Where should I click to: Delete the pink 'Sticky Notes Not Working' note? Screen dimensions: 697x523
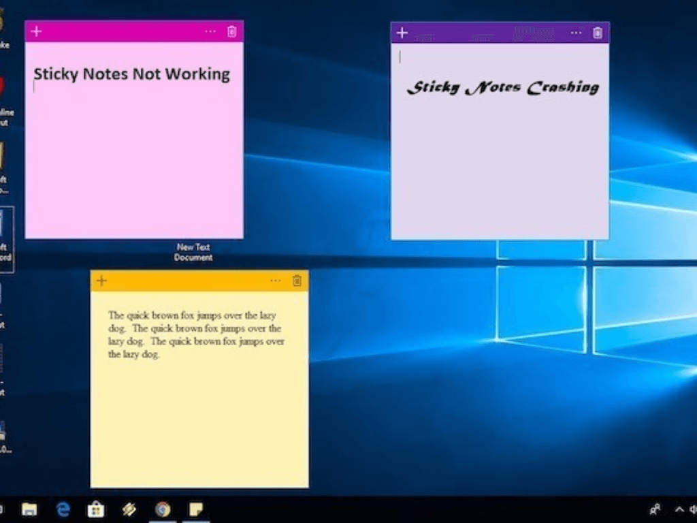[231, 31]
